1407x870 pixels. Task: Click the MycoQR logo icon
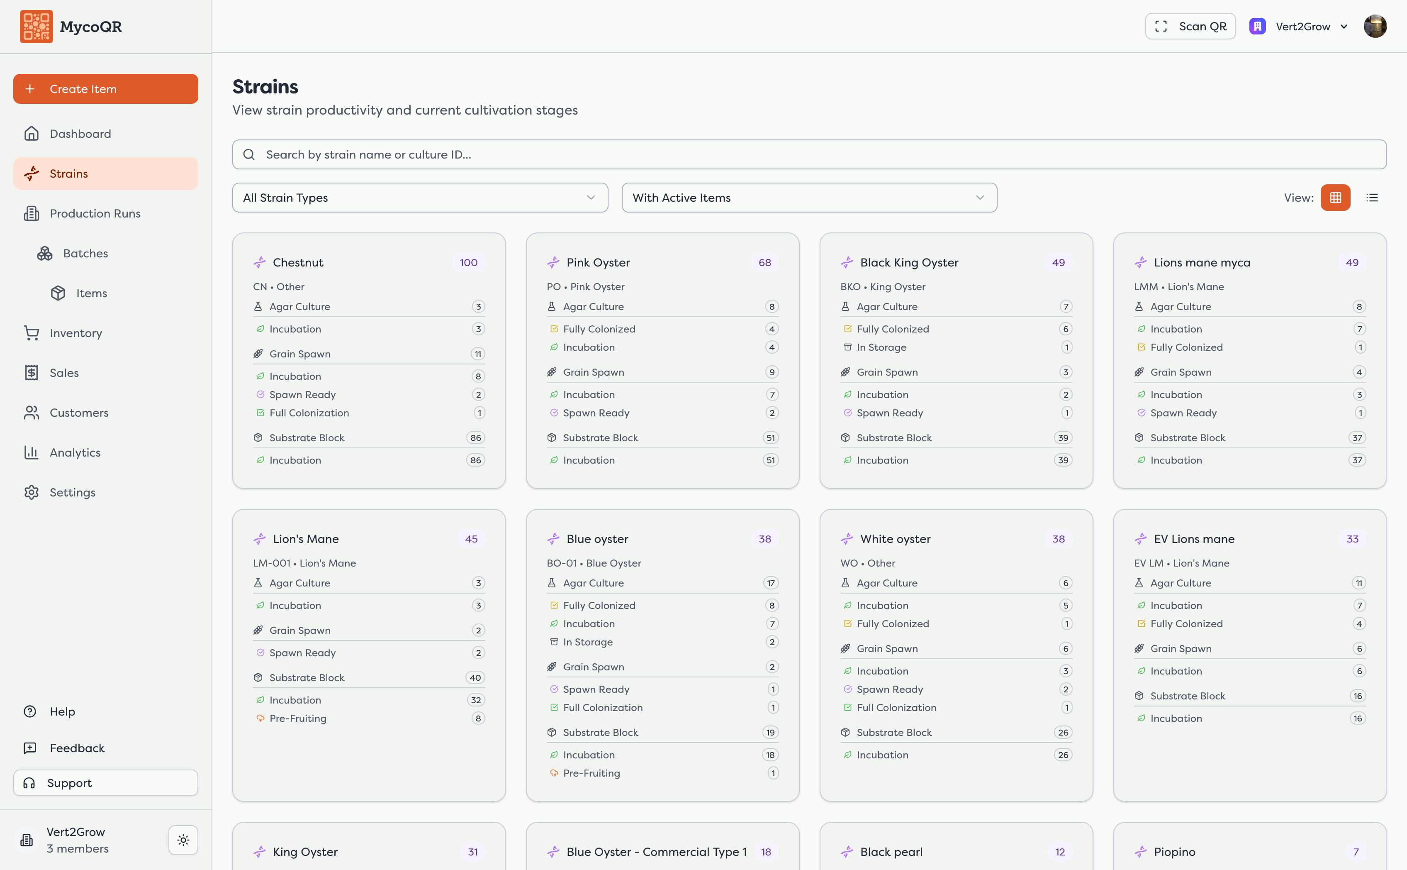(36, 27)
